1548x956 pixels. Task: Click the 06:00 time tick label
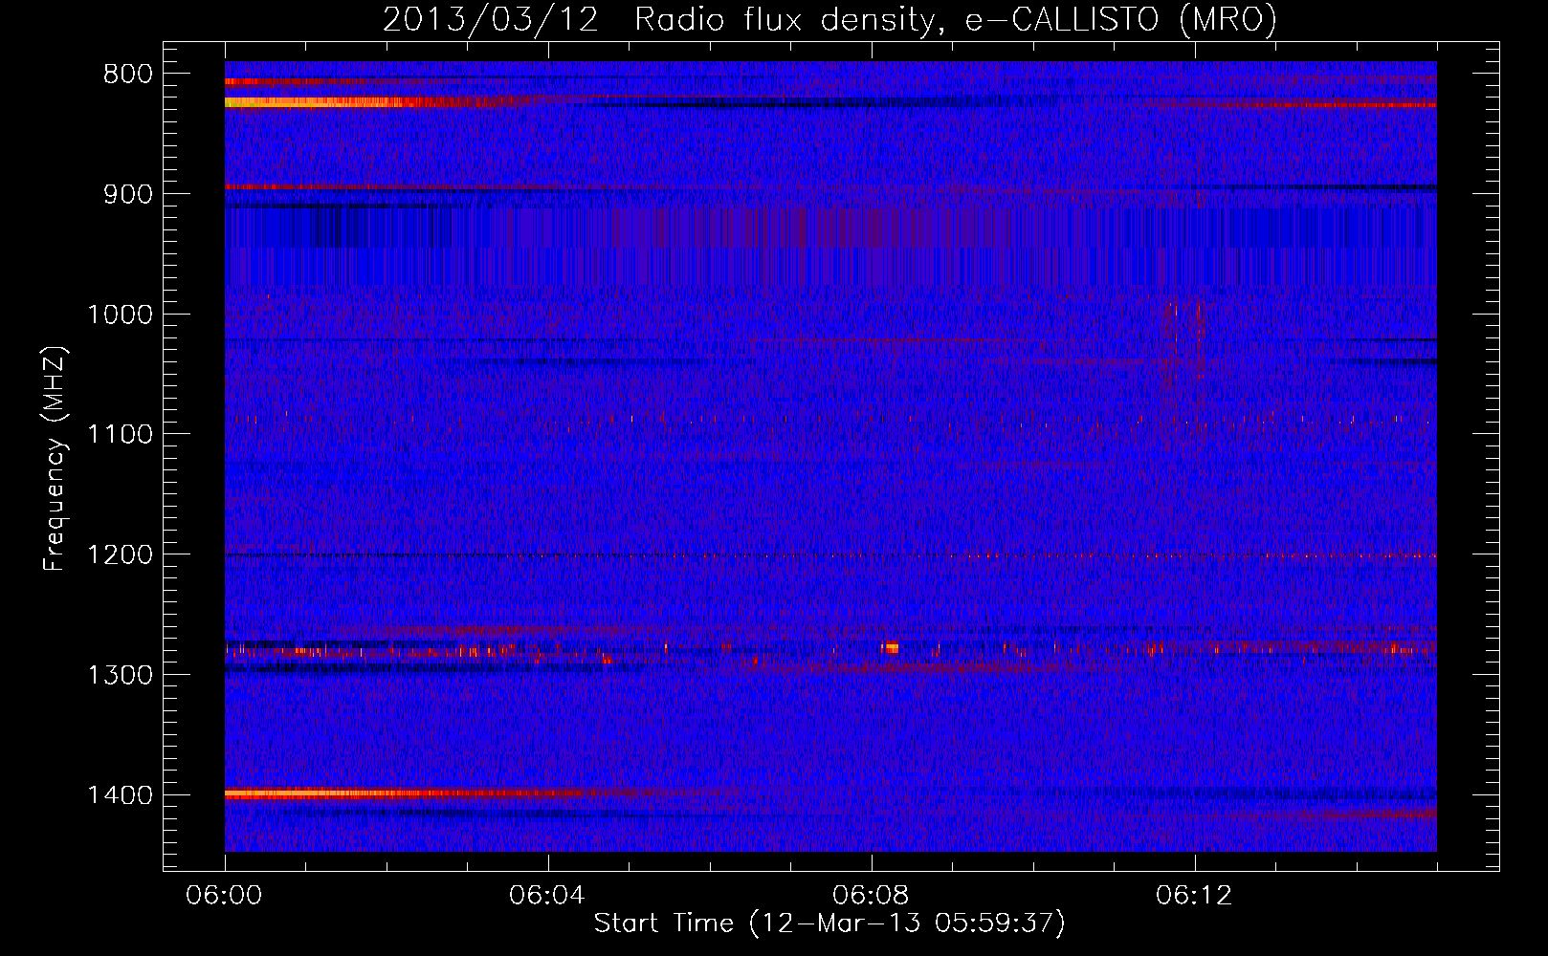(x=225, y=896)
